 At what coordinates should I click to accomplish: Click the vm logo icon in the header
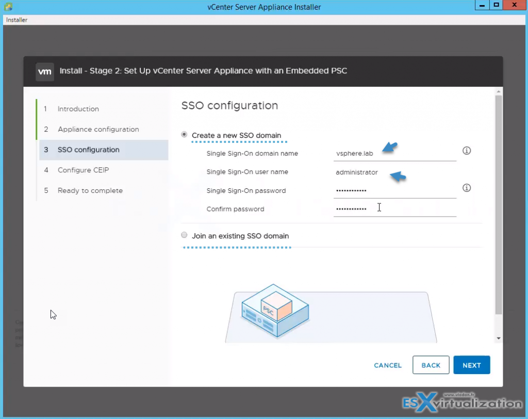coord(44,71)
